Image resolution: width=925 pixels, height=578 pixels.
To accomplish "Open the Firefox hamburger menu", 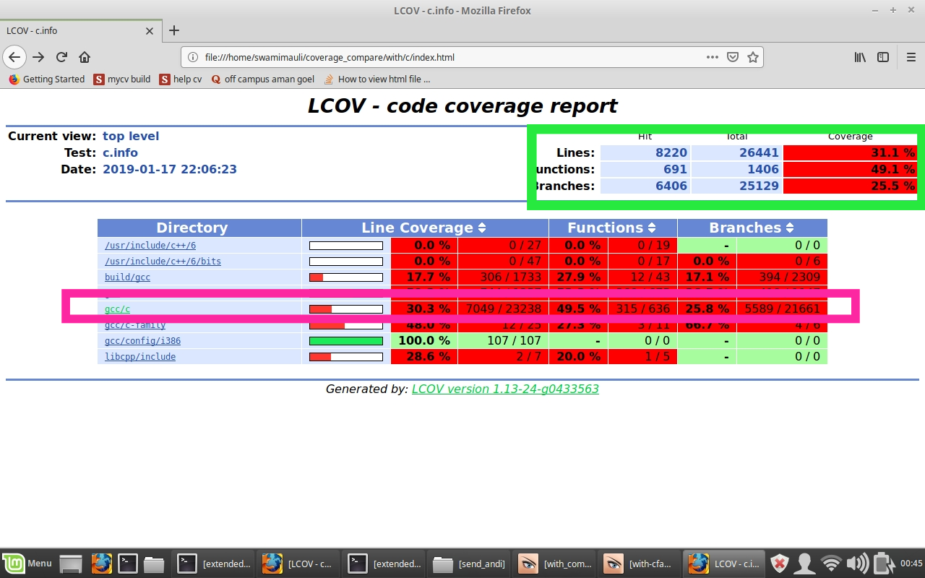I will 911,57.
